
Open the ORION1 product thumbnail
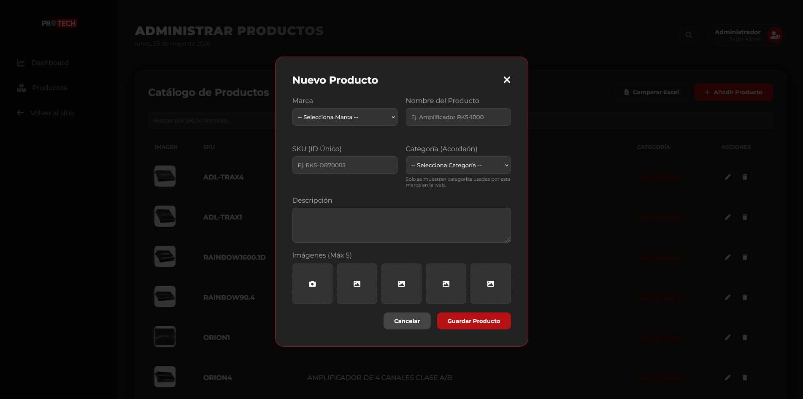(165, 337)
